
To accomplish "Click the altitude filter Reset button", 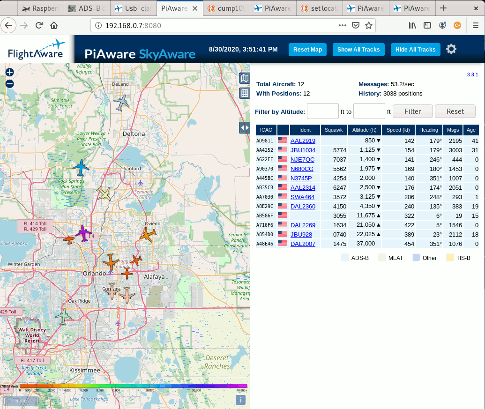I will 455,112.
